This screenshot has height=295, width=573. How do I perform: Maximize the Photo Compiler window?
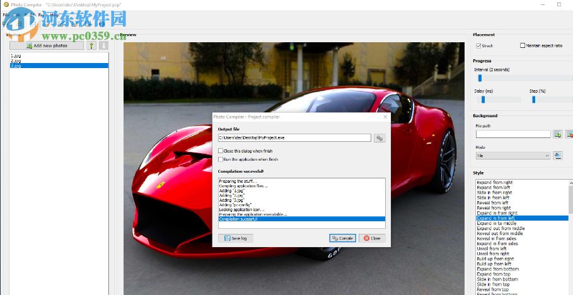(x=559, y=4)
